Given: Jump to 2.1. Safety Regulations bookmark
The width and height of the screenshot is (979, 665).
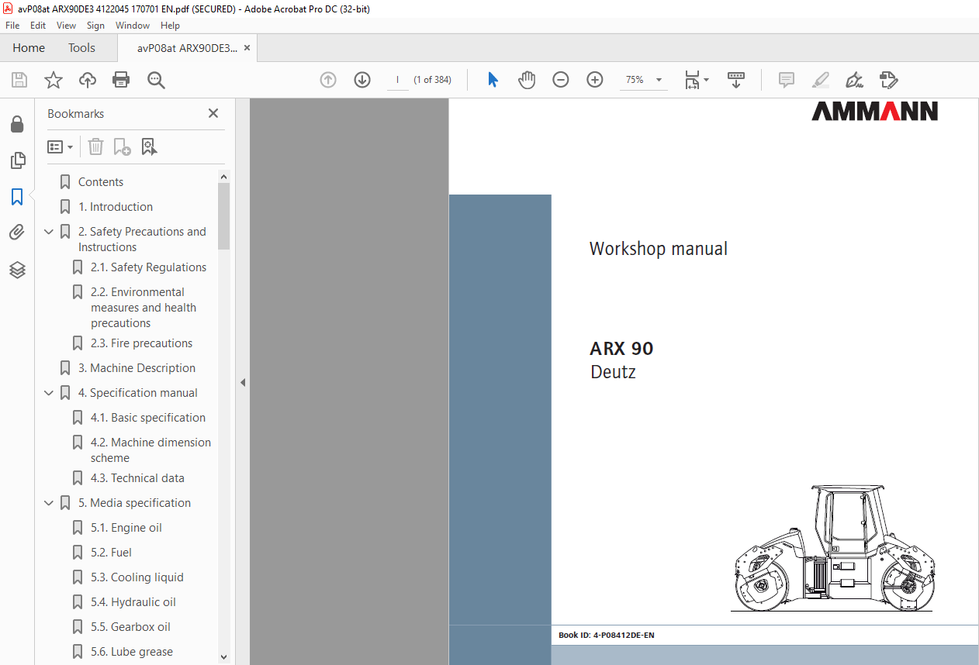Looking at the screenshot, I should [149, 267].
